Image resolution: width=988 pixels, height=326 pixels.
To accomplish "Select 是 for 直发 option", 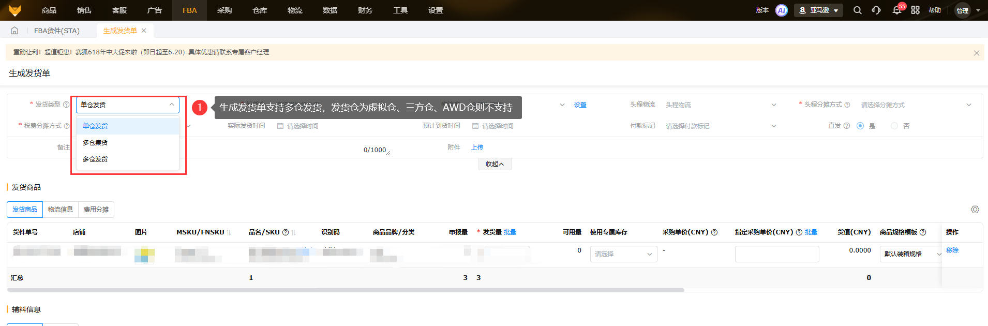I will coord(860,126).
